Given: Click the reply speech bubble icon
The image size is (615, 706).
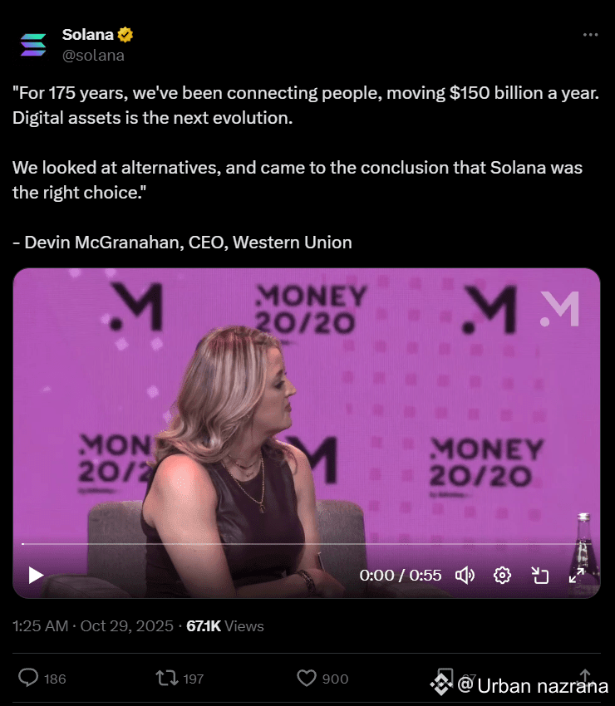Looking at the screenshot, I should [28, 678].
